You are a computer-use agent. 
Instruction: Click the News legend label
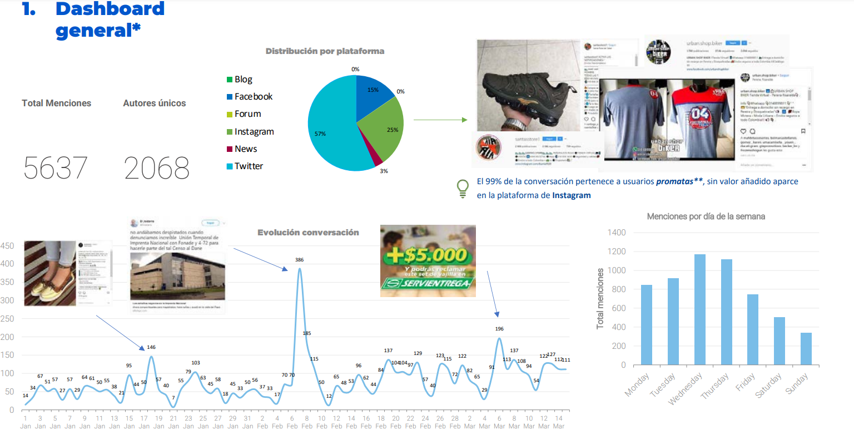[246, 149]
